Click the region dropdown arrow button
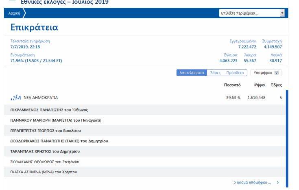 pos(282,13)
